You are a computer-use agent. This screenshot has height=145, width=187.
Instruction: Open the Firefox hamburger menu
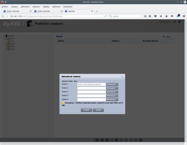coord(184,16)
